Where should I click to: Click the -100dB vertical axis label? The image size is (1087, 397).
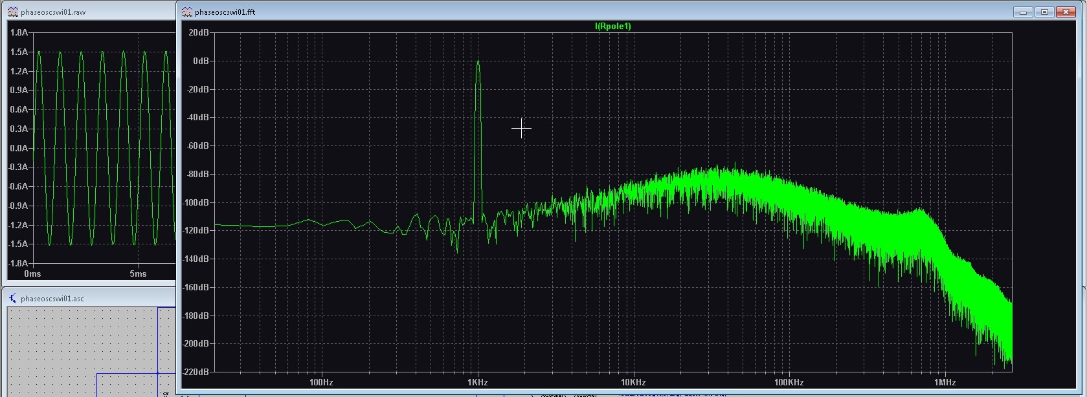click(196, 202)
